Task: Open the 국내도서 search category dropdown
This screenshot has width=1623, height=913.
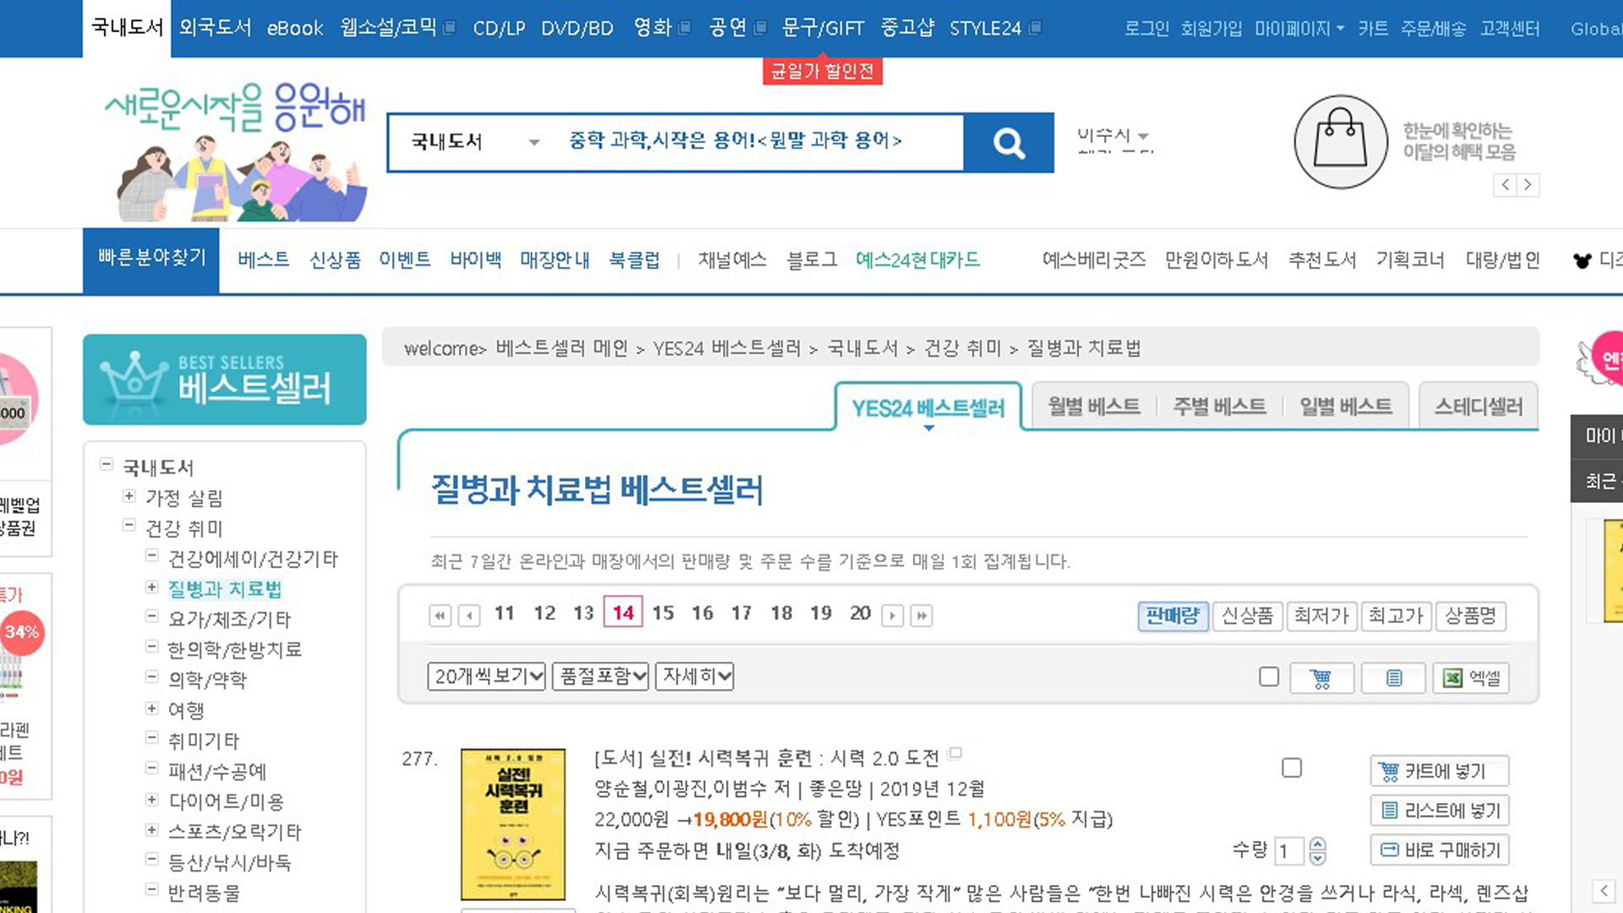Action: tap(474, 141)
